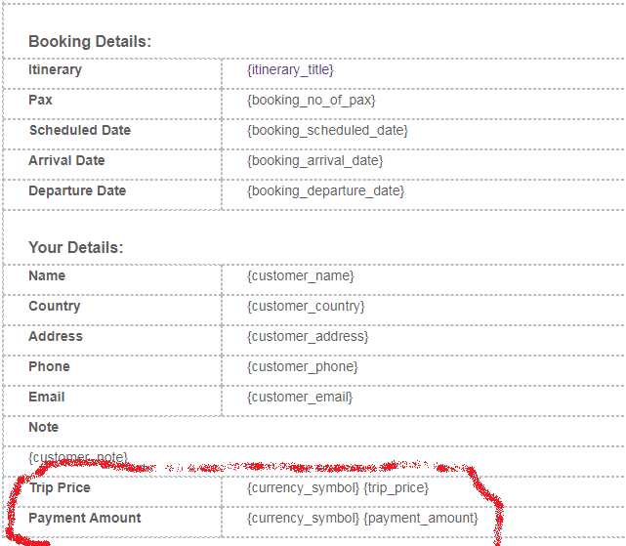Click the {payment_amount} placeholder value
Screen dimensions: 626x546
coord(421,519)
